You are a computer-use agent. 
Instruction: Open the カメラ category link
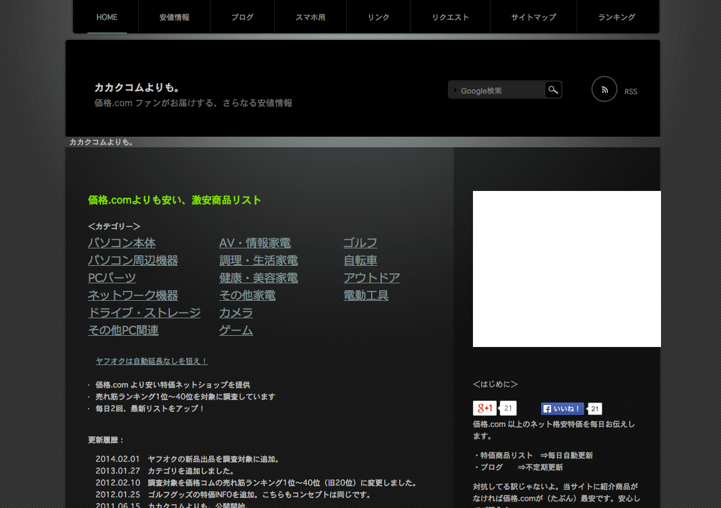point(236,312)
